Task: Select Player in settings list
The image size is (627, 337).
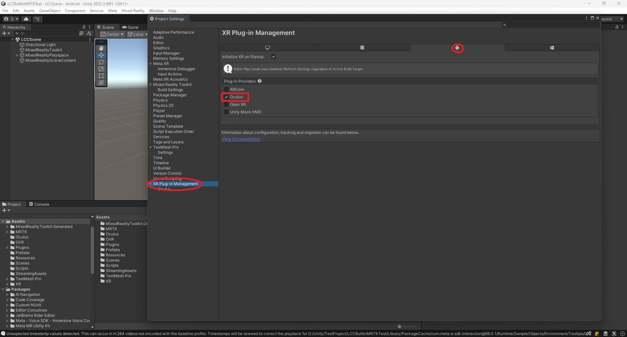Action: [159, 111]
